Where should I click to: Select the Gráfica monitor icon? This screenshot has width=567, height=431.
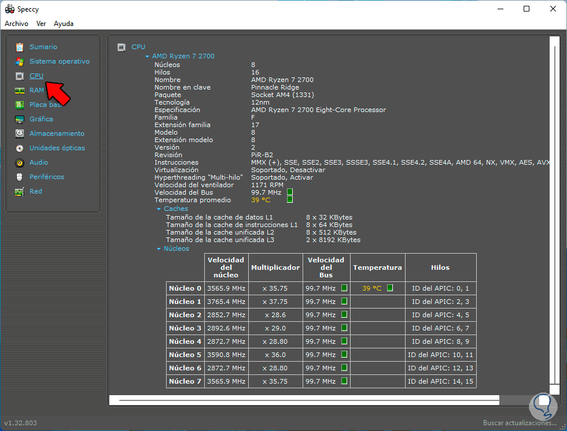(20, 119)
